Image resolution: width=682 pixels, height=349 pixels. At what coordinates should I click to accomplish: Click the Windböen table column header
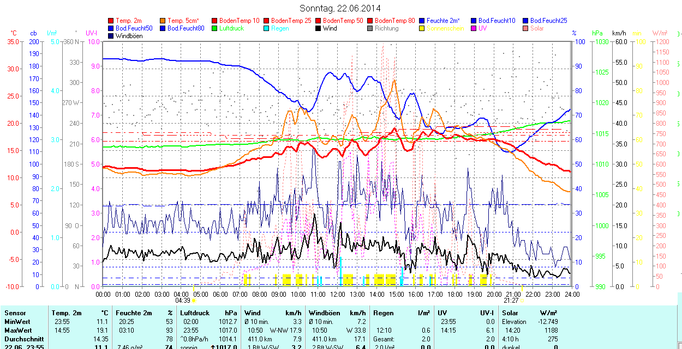[x=324, y=313]
